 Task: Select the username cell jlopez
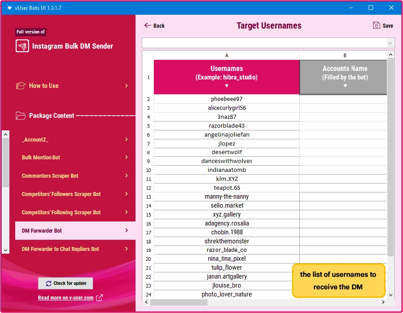[226, 144]
